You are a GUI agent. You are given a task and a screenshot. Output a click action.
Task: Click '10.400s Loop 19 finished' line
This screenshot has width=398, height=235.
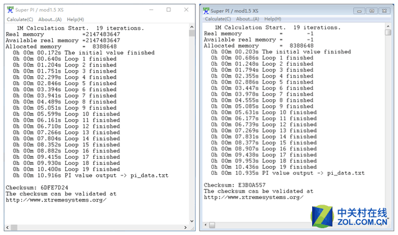(x=67, y=169)
